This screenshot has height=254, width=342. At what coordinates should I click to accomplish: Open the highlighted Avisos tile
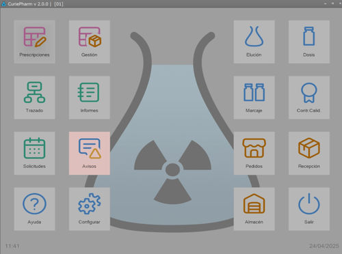pyautogui.click(x=90, y=153)
